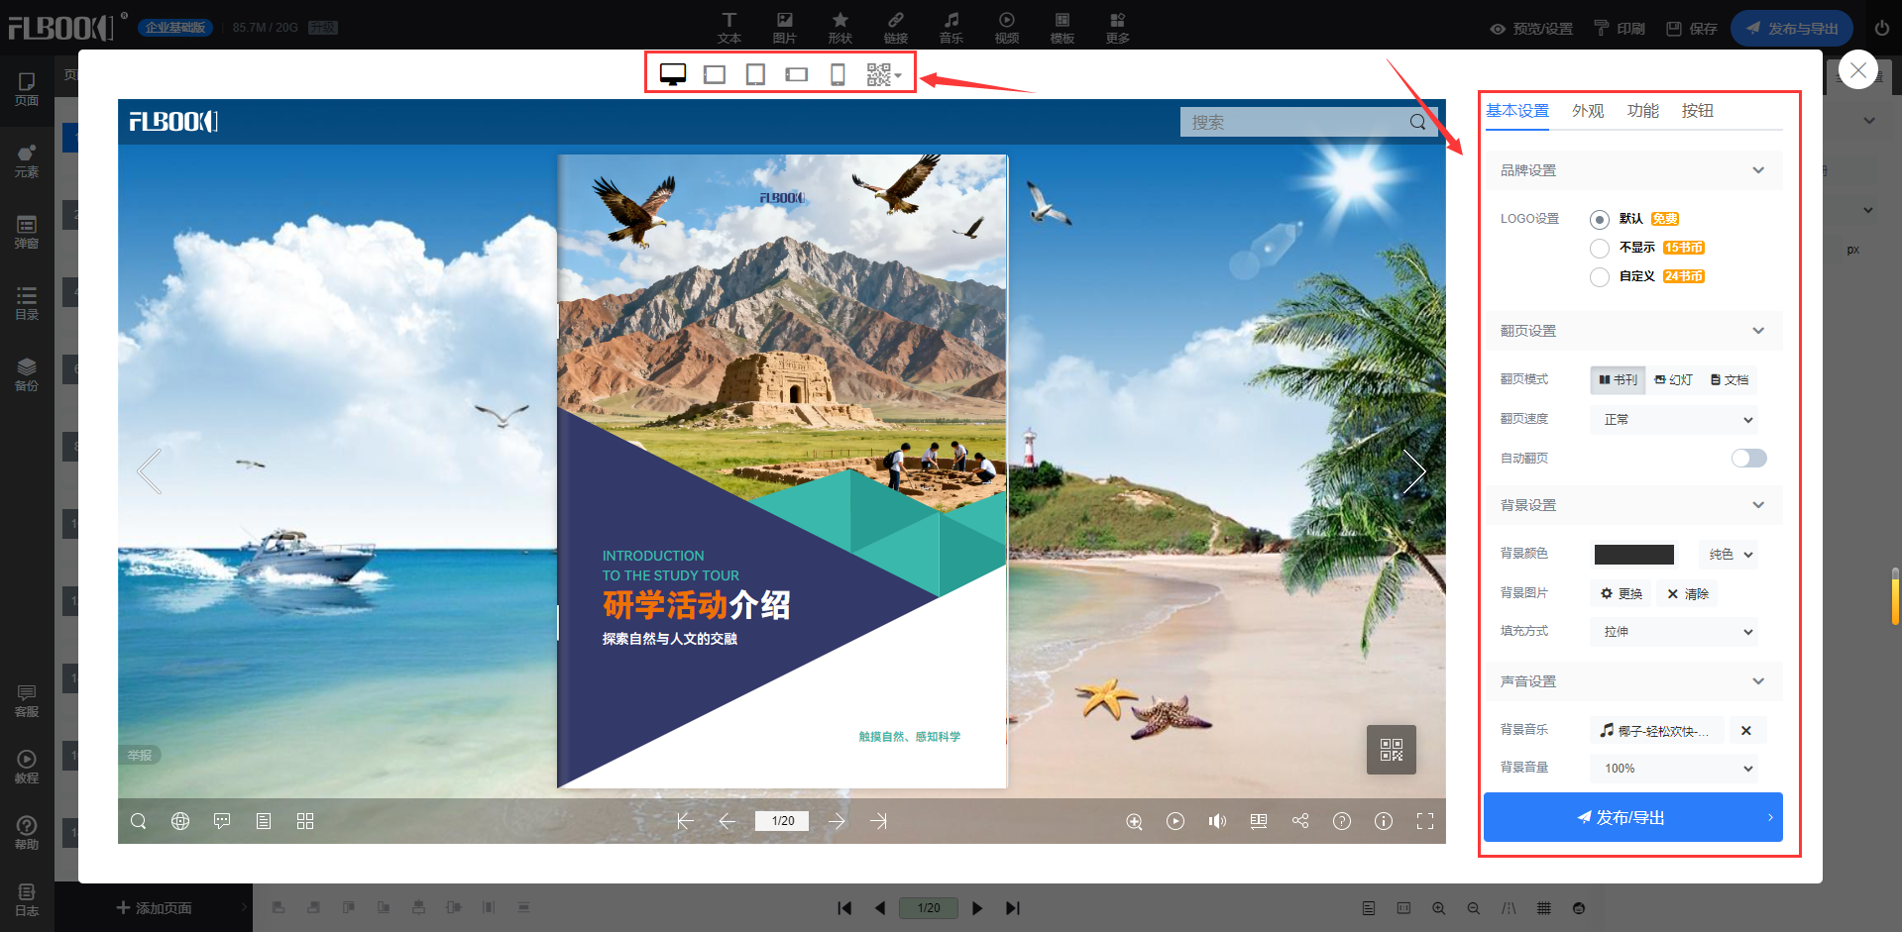The height and width of the screenshot is (932, 1902).
Task: Select the desktop monitor preview icon
Action: tap(673, 74)
